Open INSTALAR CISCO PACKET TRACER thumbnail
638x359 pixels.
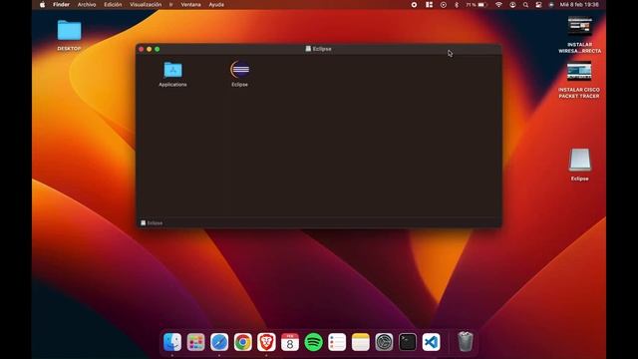click(x=579, y=72)
